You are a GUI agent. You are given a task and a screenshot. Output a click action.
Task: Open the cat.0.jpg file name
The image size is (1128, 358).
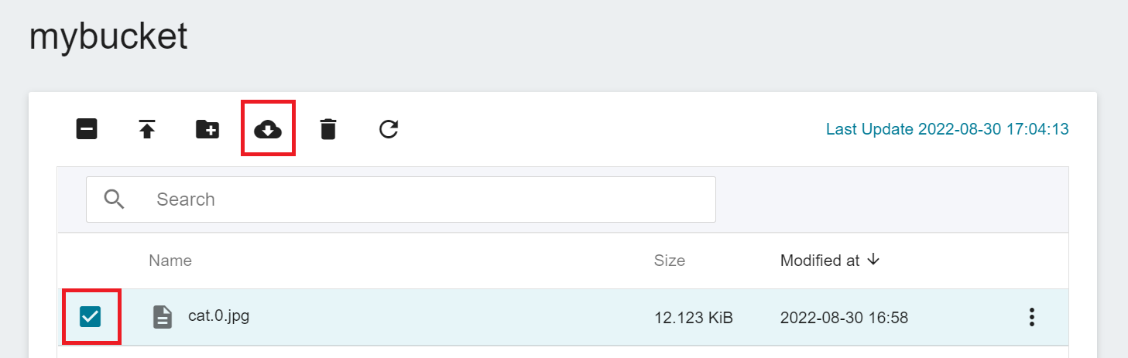(218, 315)
